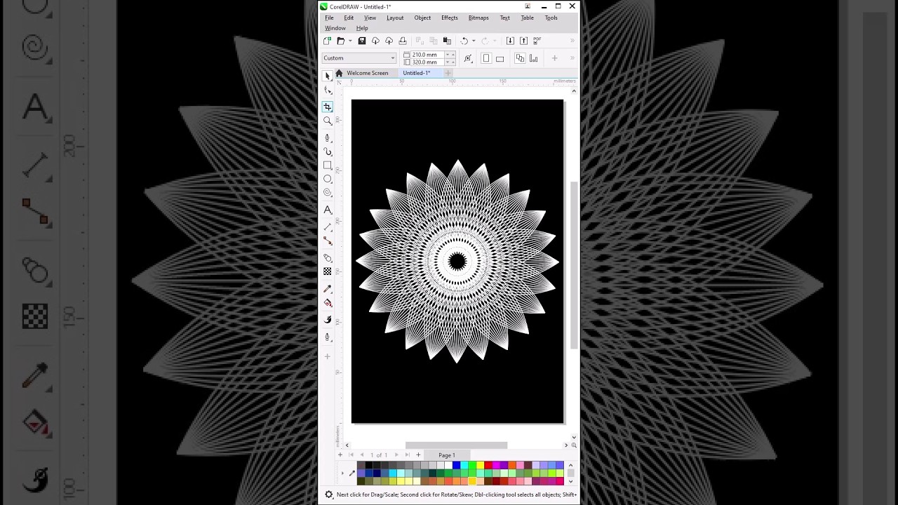Pick the blue color swatch
898x505 pixels.
pyautogui.click(x=457, y=465)
